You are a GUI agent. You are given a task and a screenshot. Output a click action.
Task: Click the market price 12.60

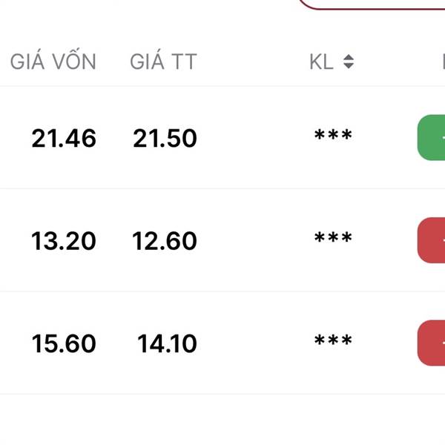click(x=165, y=241)
